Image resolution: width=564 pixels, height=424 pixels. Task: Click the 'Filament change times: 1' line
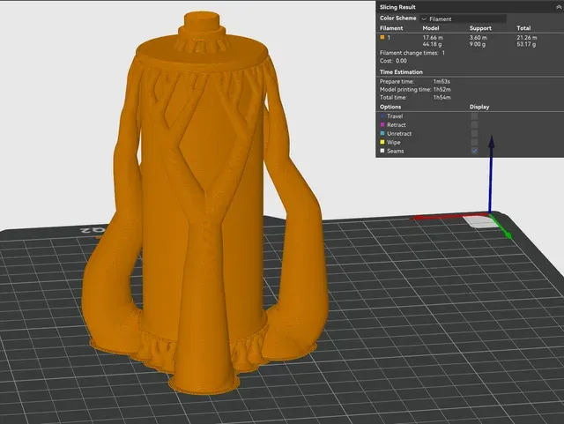412,53
